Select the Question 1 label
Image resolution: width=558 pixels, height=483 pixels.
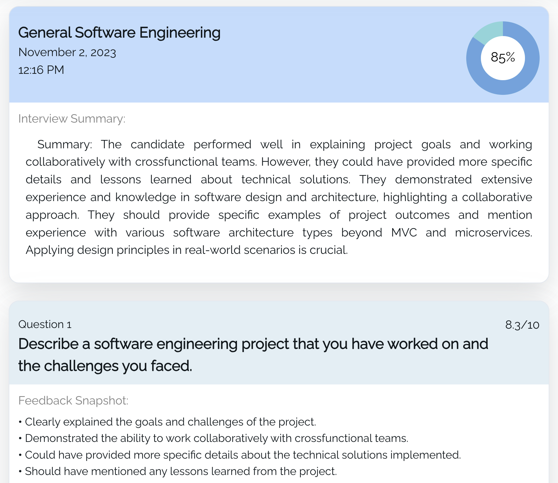(x=45, y=324)
